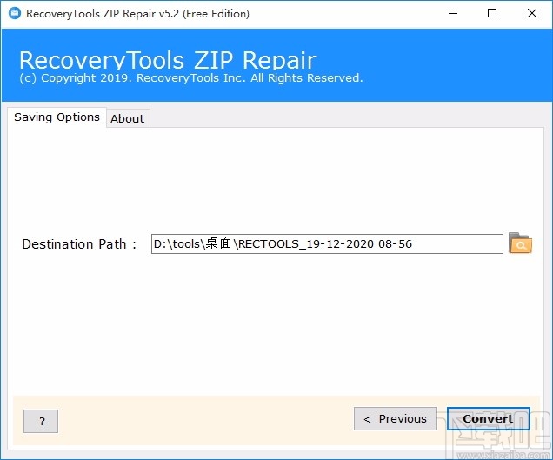The height and width of the screenshot is (460, 553).
Task: Click the RecoveryTools app icon in title bar
Action: click(x=15, y=14)
